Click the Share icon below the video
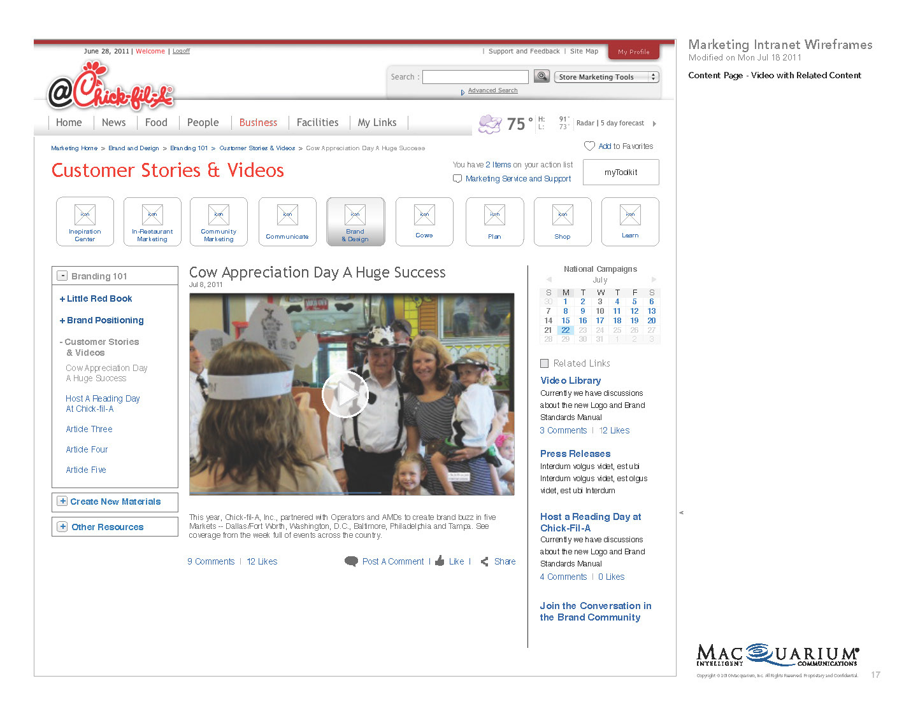 [485, 561]
